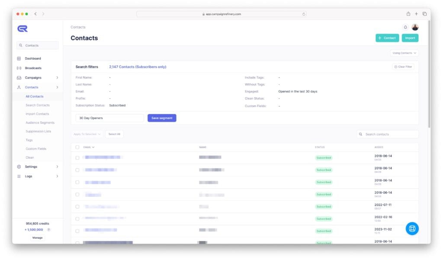Click the Campaigns envelope icon

point(19,78)
